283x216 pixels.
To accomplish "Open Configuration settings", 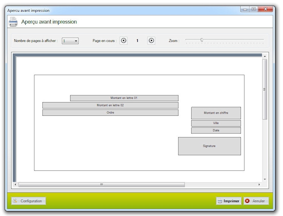I will [28, 201].
